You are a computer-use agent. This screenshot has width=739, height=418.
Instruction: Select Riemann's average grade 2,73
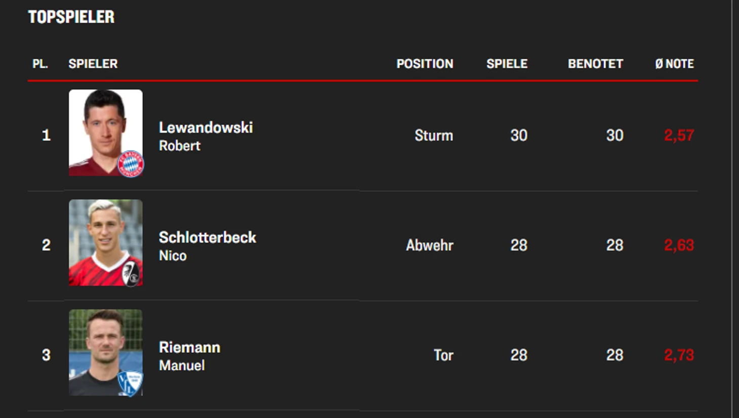tap(679, 355)
